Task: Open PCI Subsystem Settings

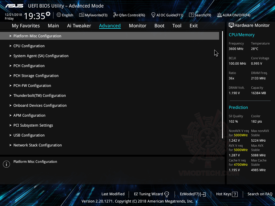Action: pyautogui.click(x=33, y=126)
